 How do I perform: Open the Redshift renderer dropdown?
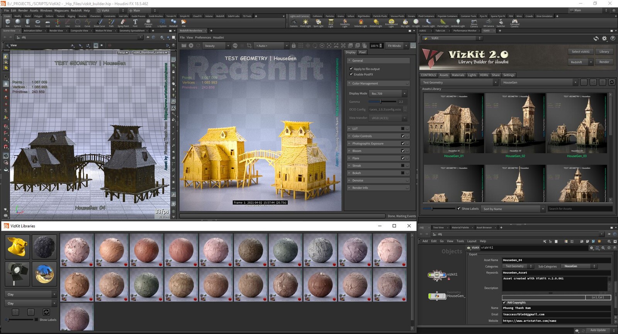click(x=580, y=62)
